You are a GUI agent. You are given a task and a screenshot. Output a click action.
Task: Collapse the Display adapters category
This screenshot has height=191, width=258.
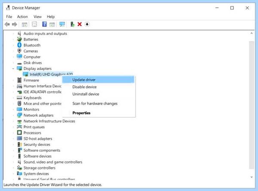[x=13, y=69]
